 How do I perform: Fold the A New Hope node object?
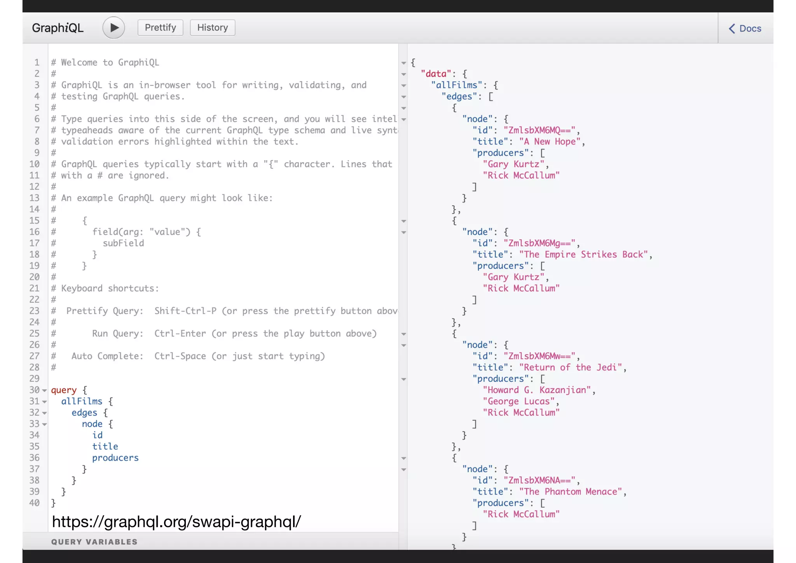tap(403, 119)
